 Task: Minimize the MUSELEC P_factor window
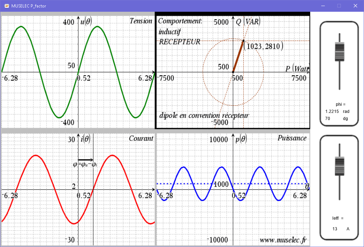click(323, 6)
